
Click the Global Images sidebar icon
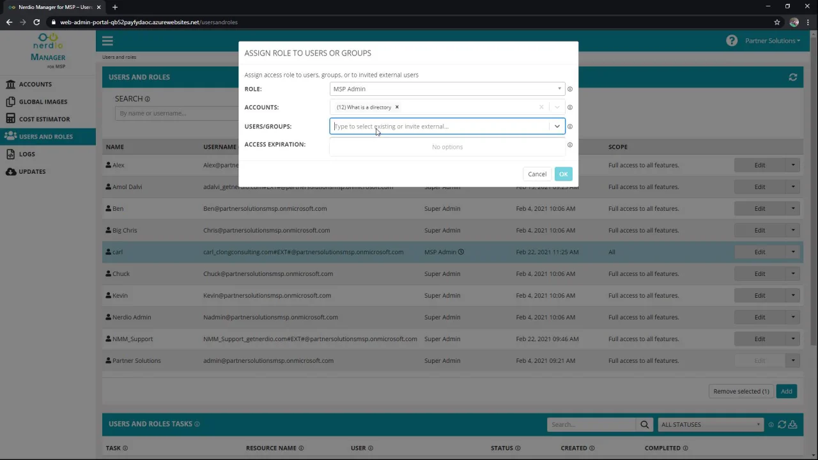(10, 102)
